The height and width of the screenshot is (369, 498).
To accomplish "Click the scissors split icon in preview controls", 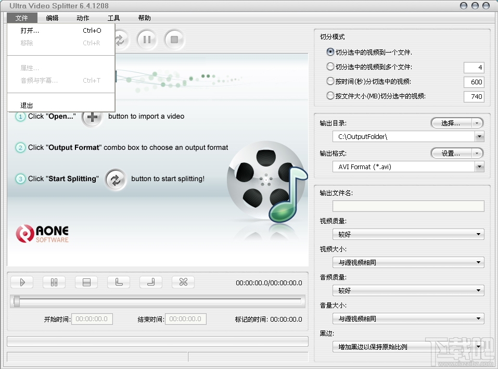I will coord(183,282).
